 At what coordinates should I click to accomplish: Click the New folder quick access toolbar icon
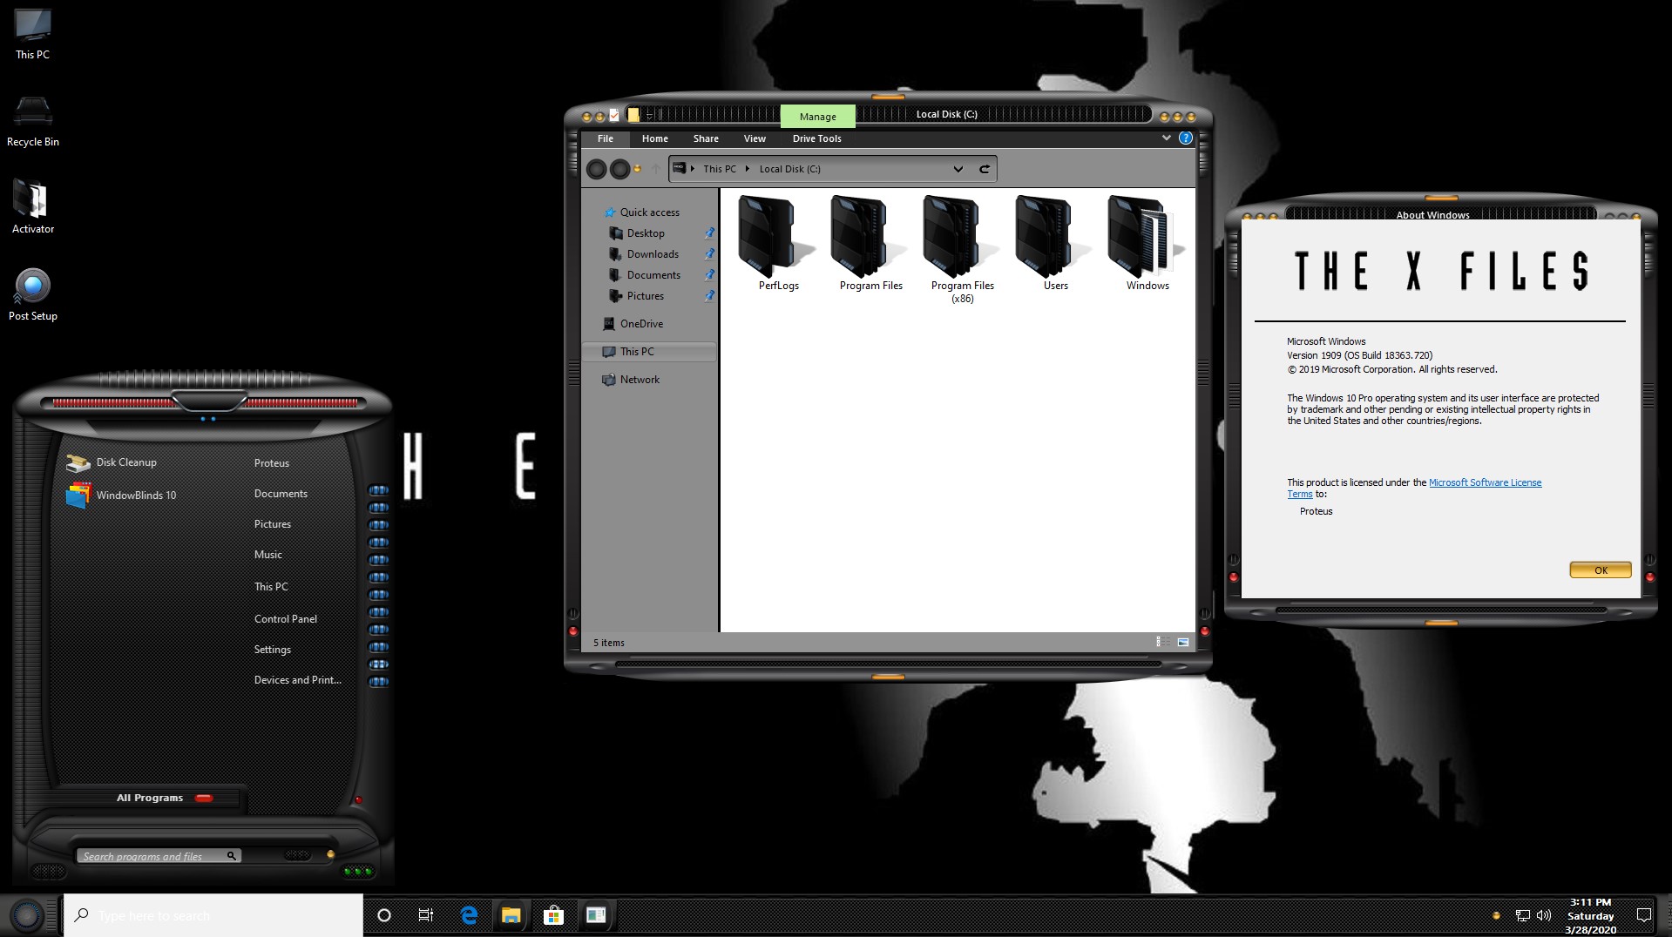pyautogui.click(x=633, y=115)
